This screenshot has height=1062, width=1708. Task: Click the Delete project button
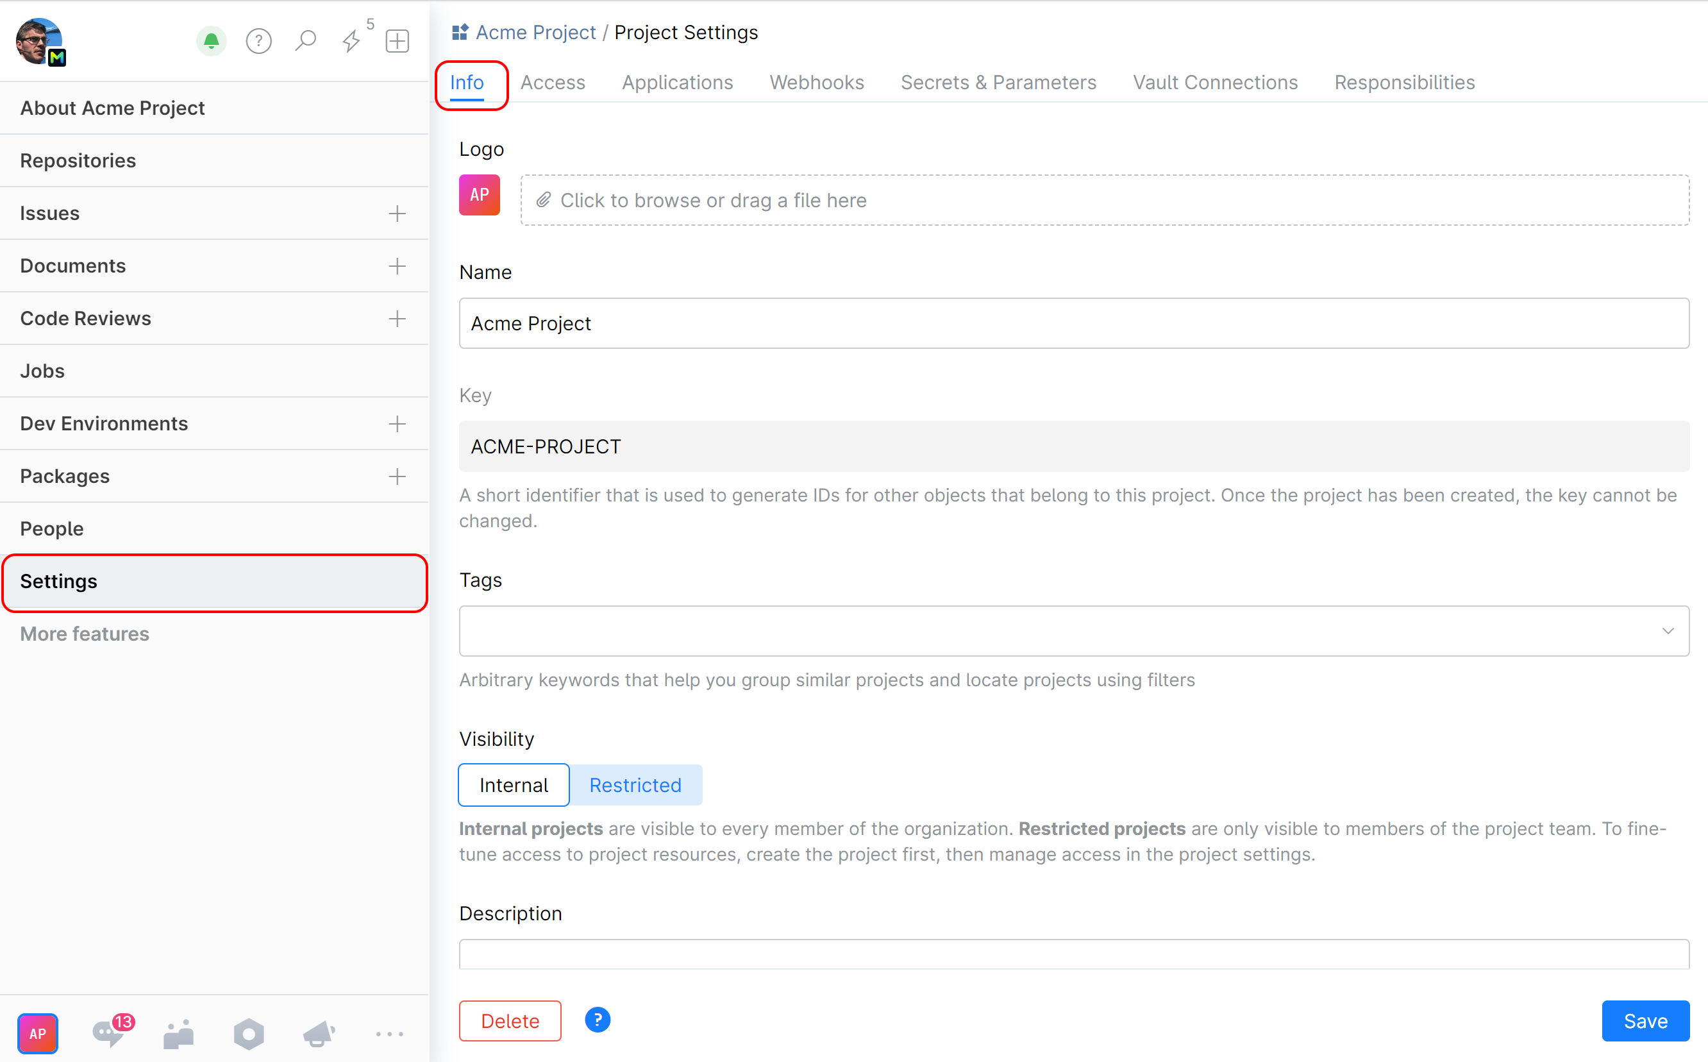[510, 1020]
